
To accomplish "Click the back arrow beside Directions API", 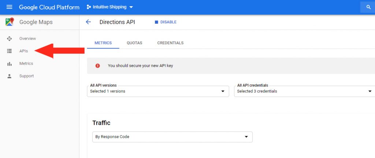I will click(88, 22).
